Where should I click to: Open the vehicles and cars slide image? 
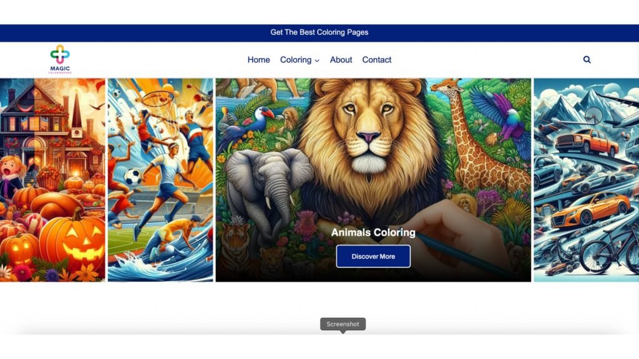pyautogui.click(x=587, y=180)
